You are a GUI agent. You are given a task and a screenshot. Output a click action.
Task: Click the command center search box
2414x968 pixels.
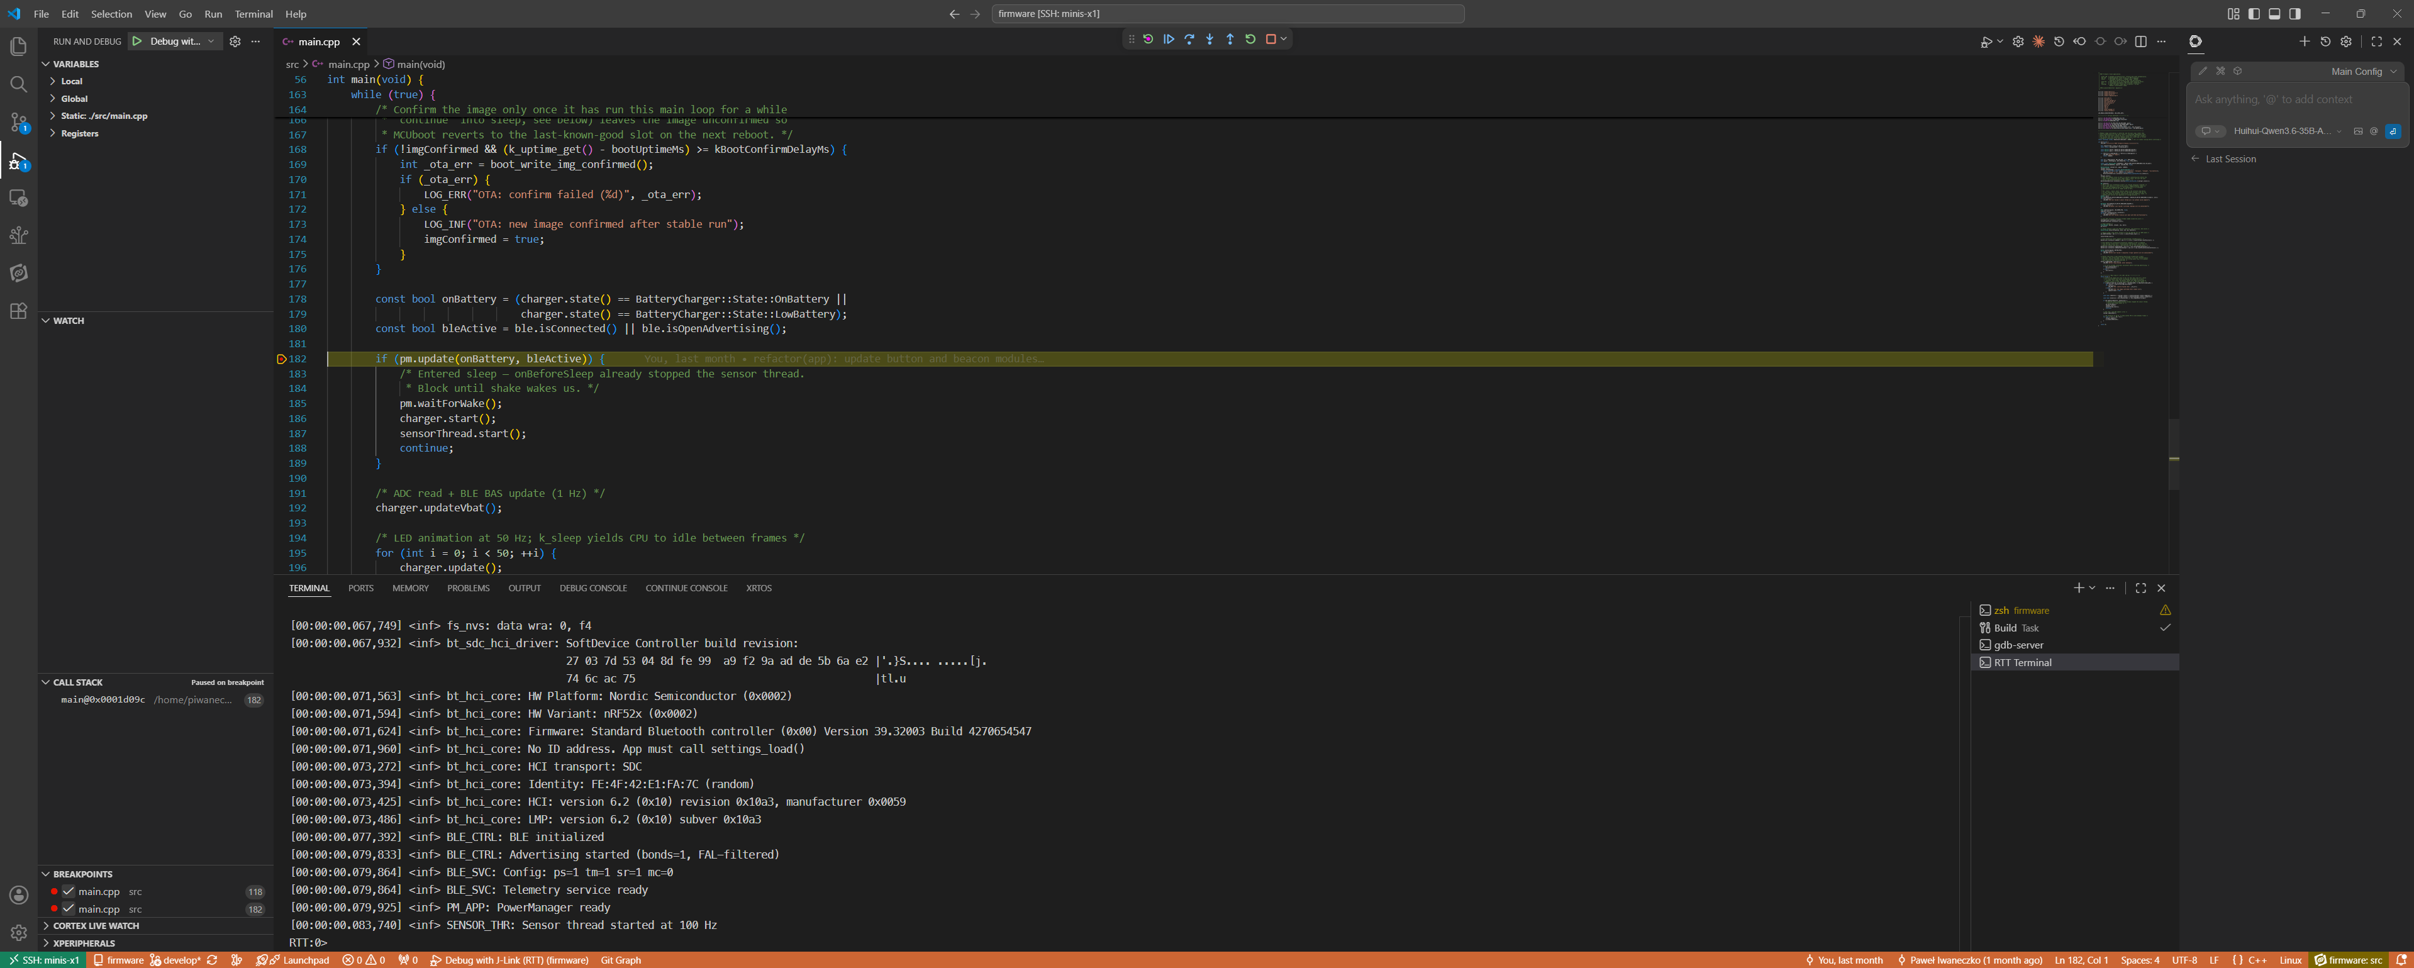pyautogui.click(x=1228, y=14)
